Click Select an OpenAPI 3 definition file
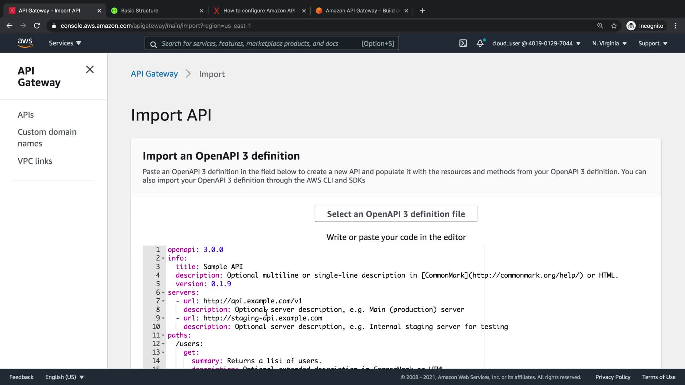The image size is (685, 385). click(396, 214)
